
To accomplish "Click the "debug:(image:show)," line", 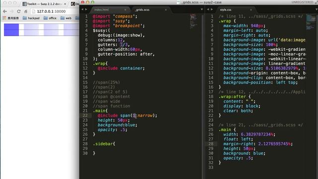I will coord(121,35).
